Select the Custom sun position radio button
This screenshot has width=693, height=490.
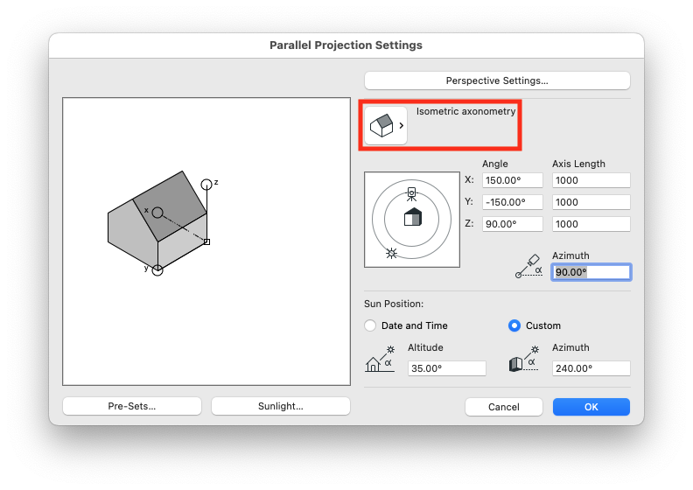pyautogui.click(x=514, y=325)
